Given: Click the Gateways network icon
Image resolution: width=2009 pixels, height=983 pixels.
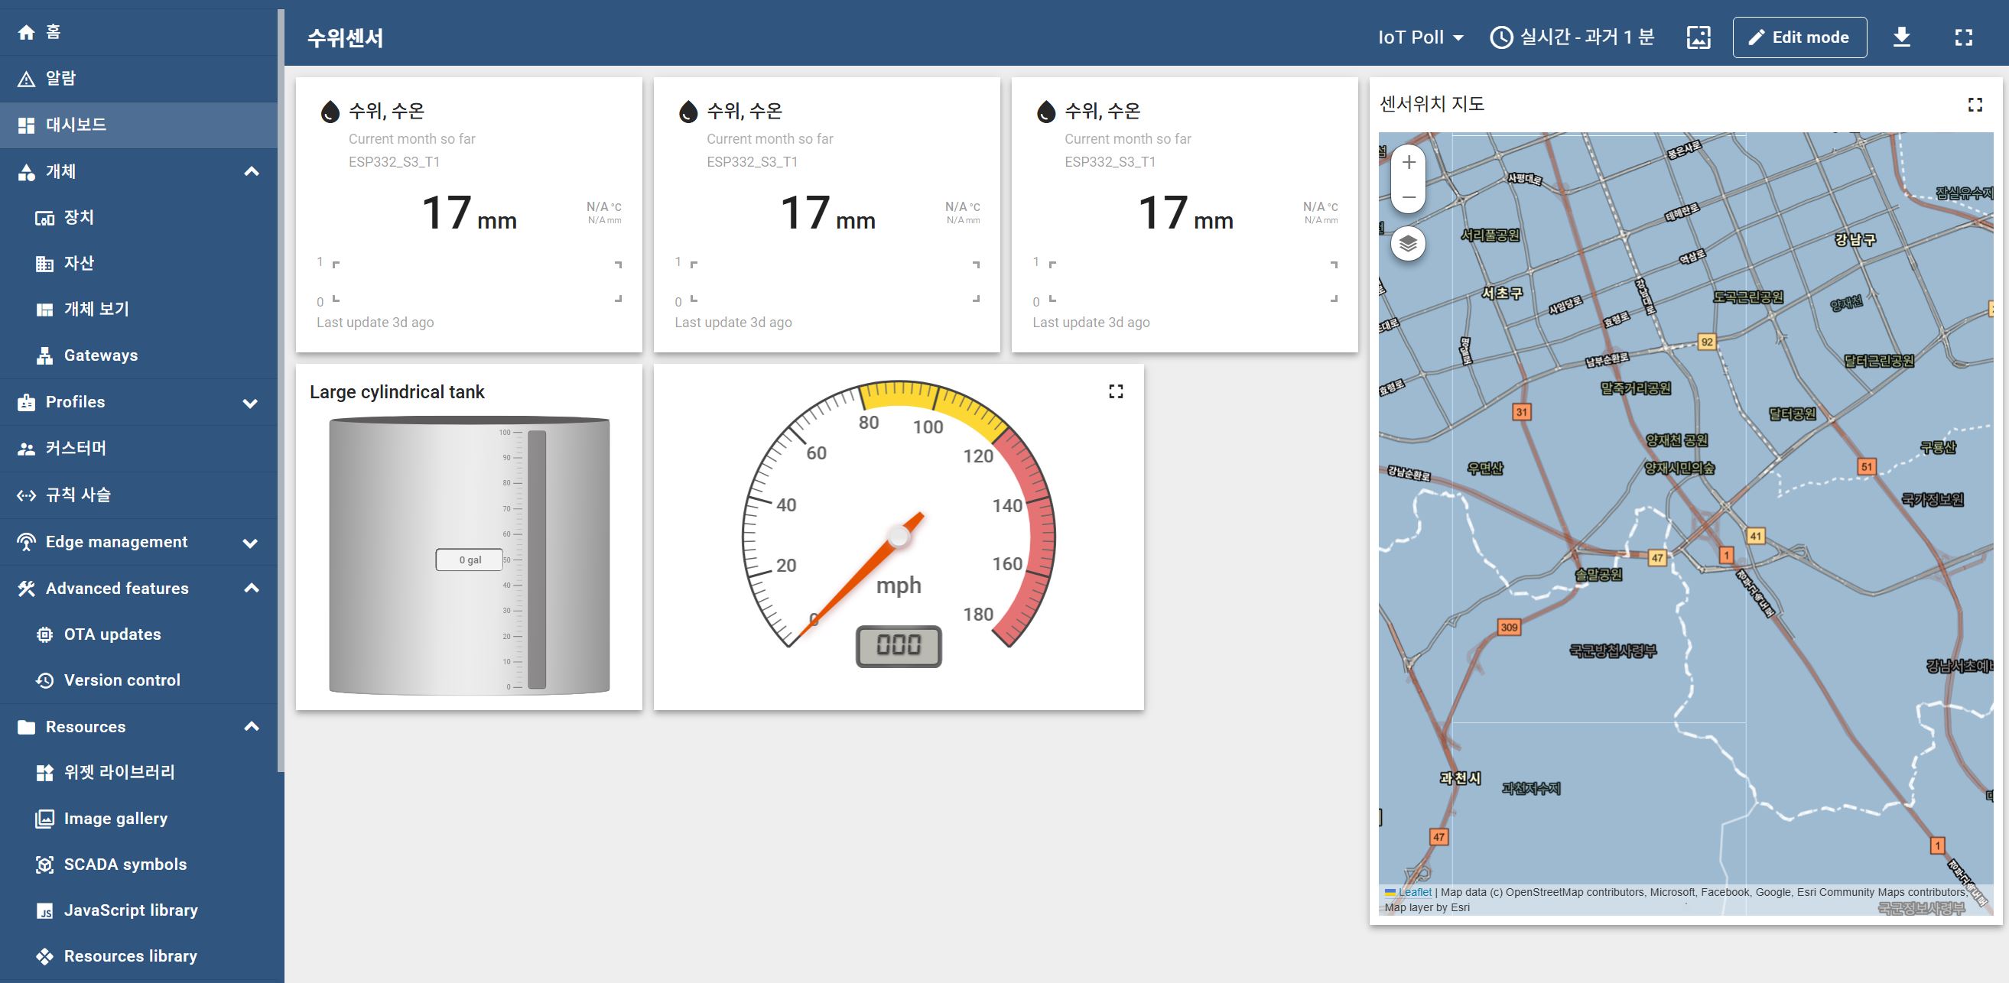Looking at the screenshot, I should click(44, 355).
